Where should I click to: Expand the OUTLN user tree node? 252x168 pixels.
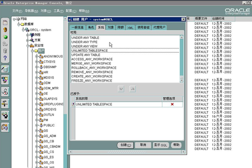tap(36, 114)
